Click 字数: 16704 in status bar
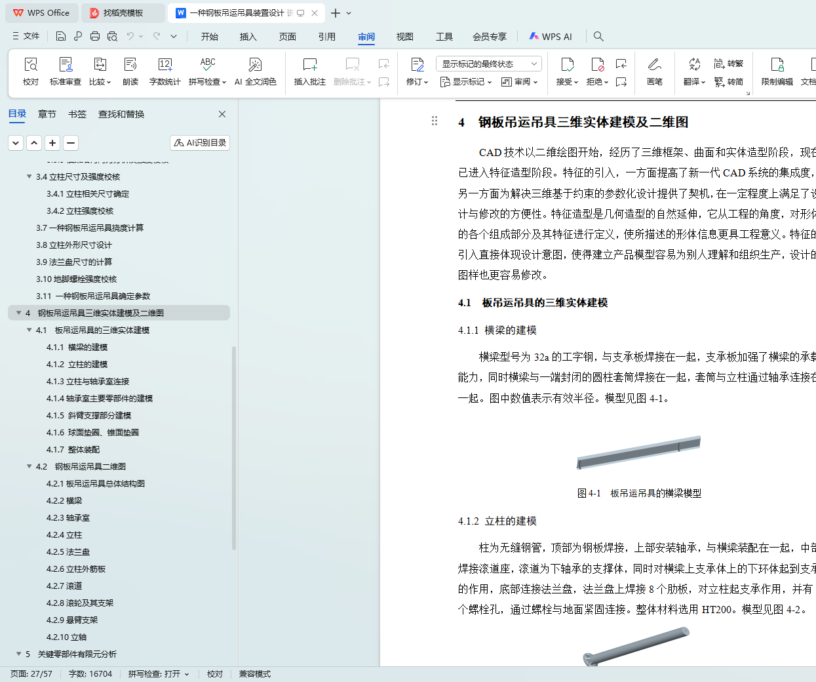 click(90, 673)
